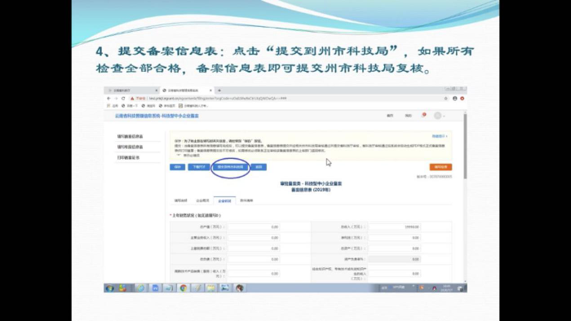The height and width of the screenshot is (321, 571).
Task: Click the 净利润 (万元) input field
Action: coord(394,238)
